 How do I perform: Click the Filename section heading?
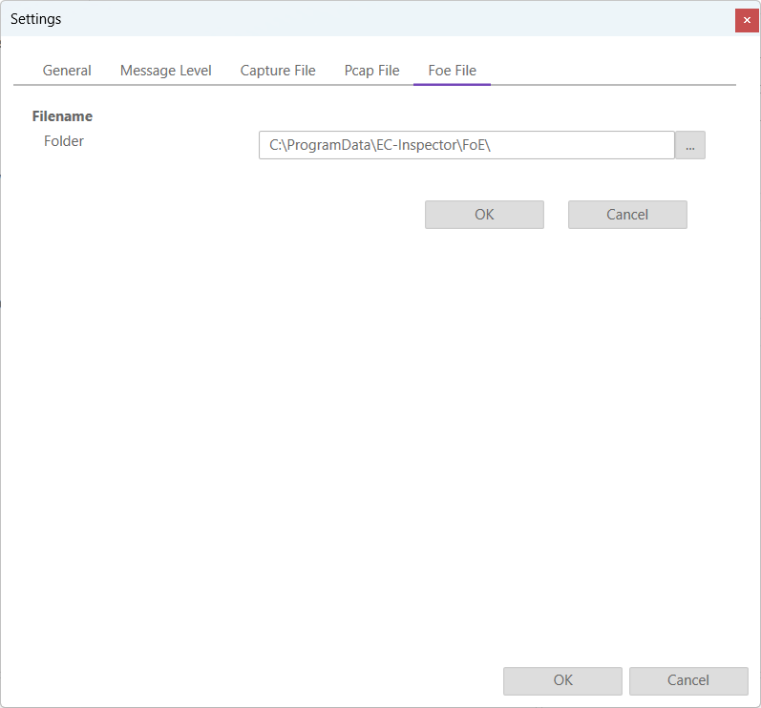click(62, 116)
